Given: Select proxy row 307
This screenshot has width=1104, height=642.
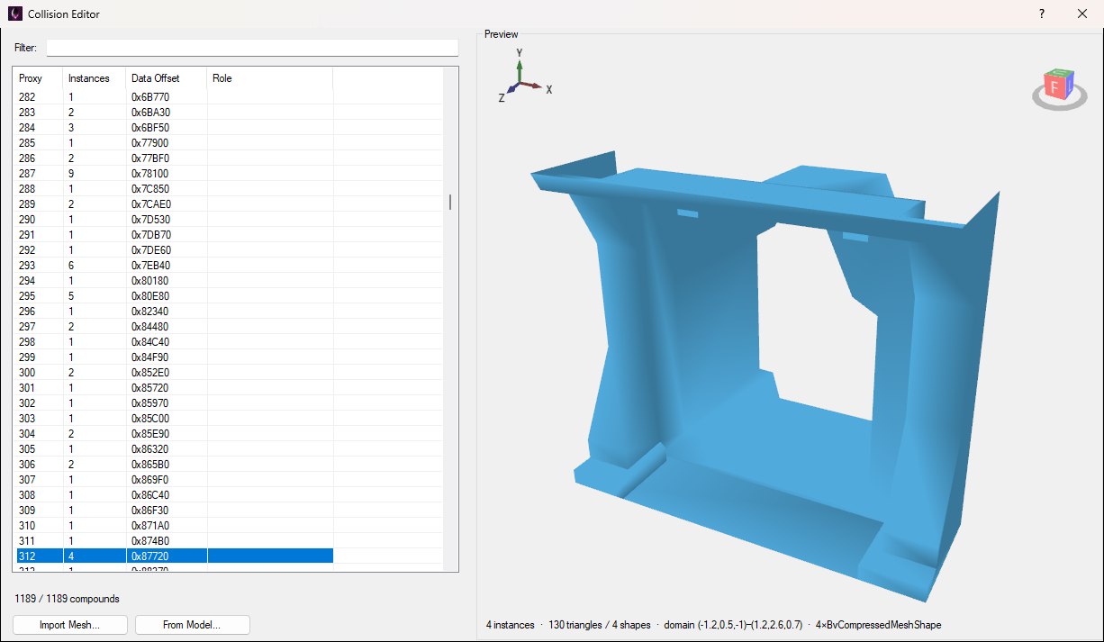Looking at the screenshot, I should tap(175, 479).
